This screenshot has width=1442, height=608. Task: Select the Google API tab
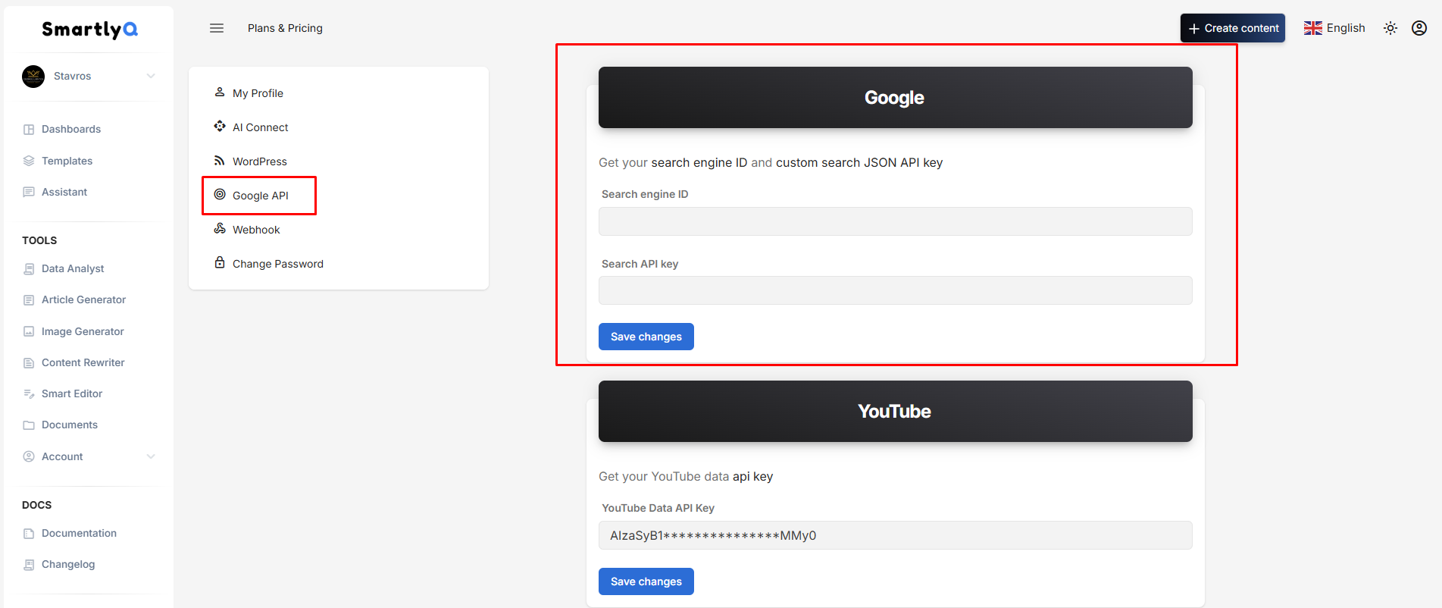click(259, 196)
